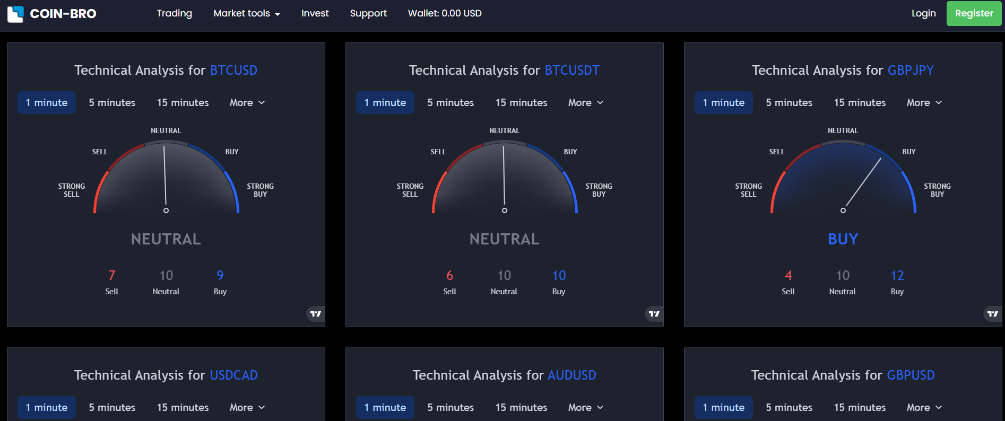This screenshot has height=421, width=1005.
Task: Click the Login link
Action: pos(923,13)
